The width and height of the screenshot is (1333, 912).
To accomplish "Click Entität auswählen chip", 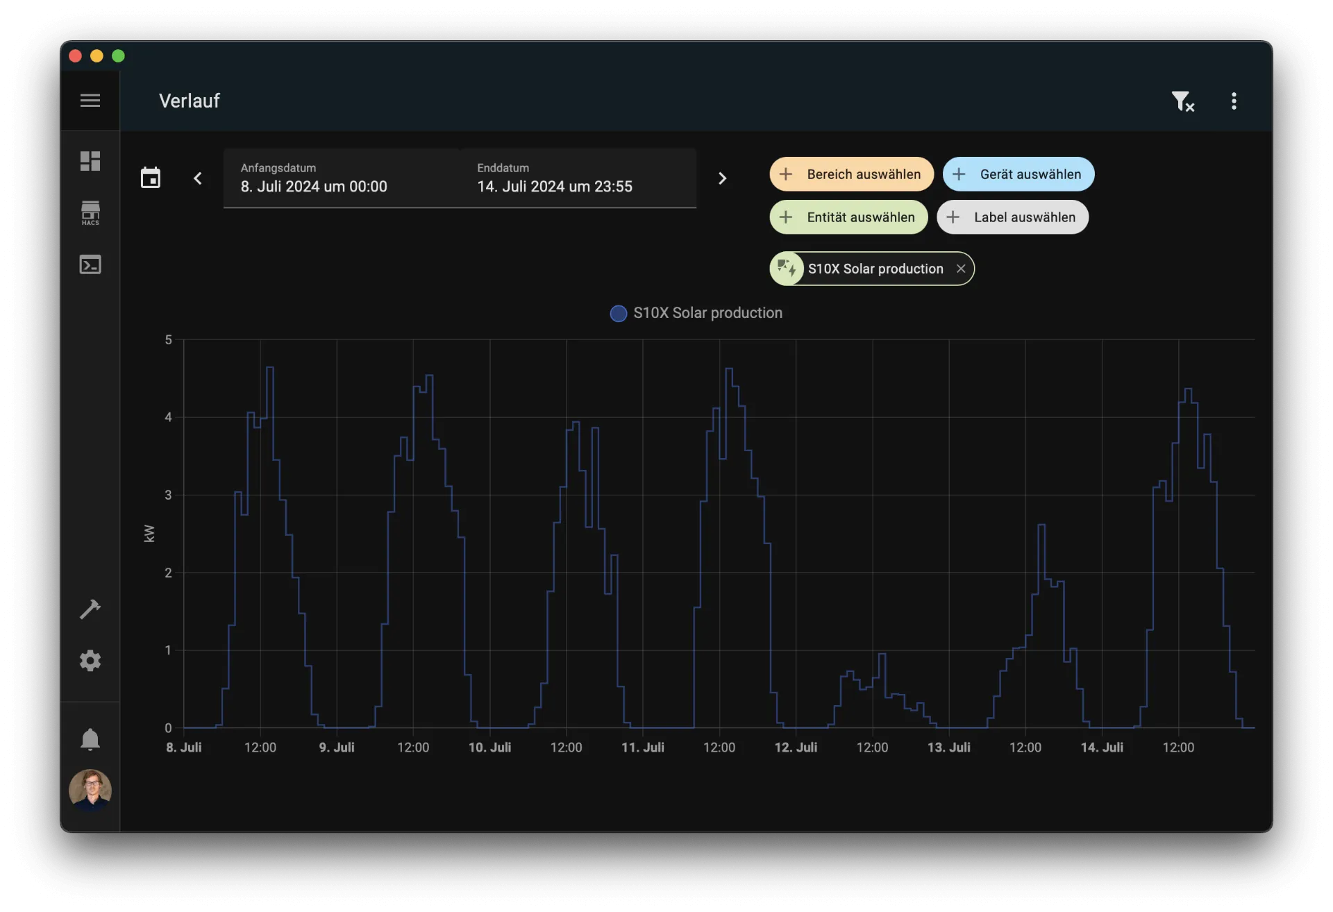I will click(x=848, y=217).
